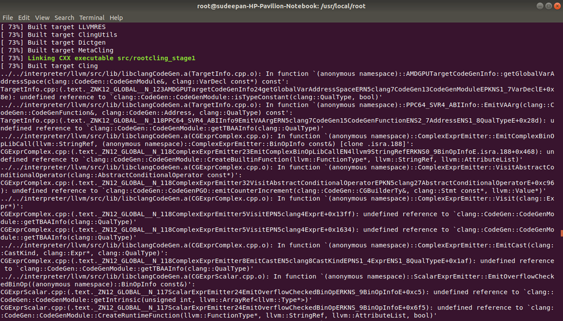Screen dimensions: 563x321
Task: Click the 'Built target ClingUtils' line
Action: tap(59, 35)
